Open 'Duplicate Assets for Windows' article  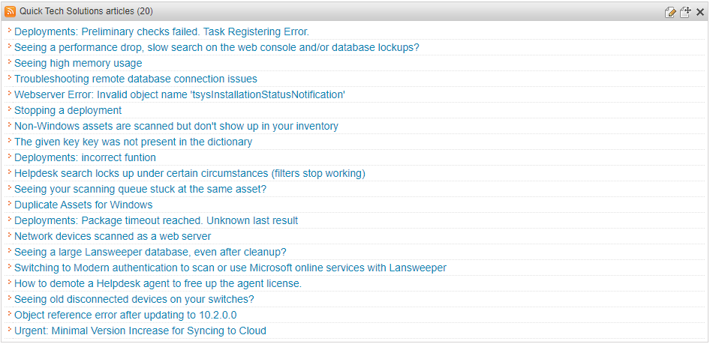83,205
